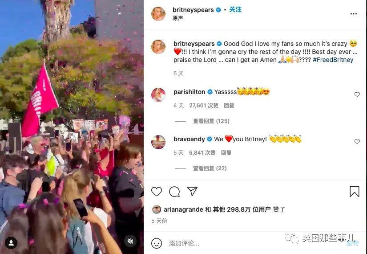The height and width of the screenshot is (254, 367).
Task: Reply to parishilton's comment
Action: [x=229, y=106]
